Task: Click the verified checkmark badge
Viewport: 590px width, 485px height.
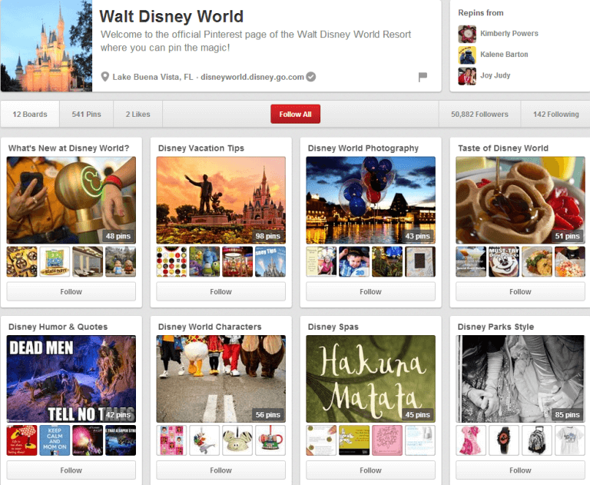Action: pyautogui.click(x=311, y=77)
